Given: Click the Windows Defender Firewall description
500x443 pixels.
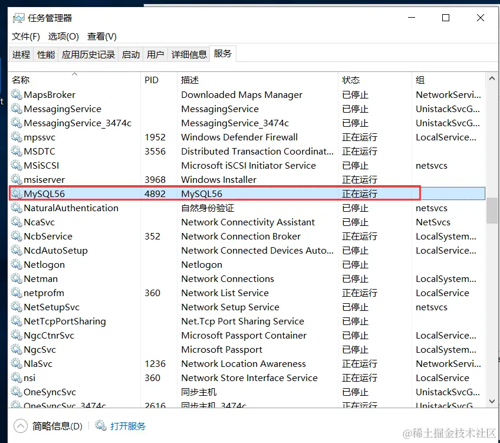Looking at the screenshot, I should 239,137.
